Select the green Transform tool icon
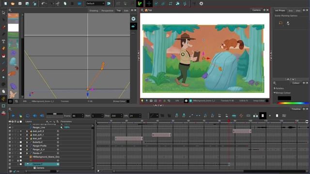Viewport: 310px width, 174px height. pos(140,3)
